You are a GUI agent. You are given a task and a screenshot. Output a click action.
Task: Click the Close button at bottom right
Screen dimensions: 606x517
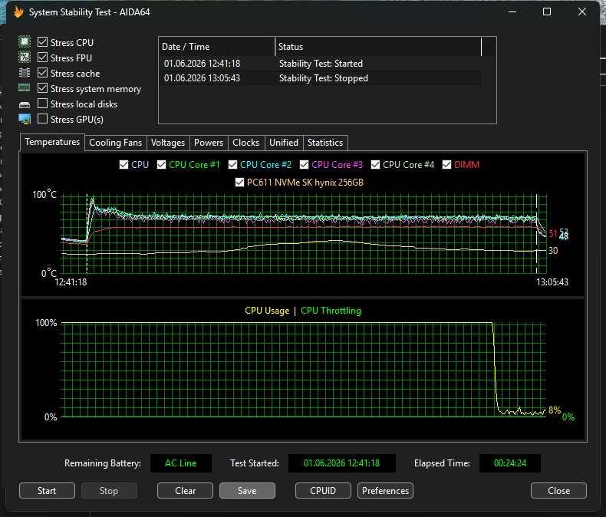coord(558,491)
